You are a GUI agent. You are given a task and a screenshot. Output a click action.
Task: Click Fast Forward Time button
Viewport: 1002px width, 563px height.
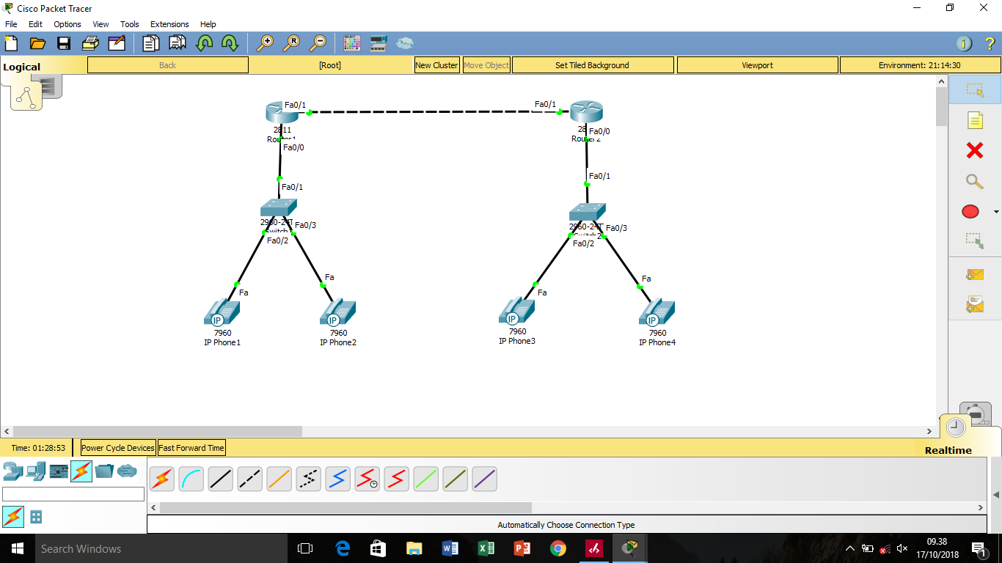pyautogui.click(x=191, y=448)
